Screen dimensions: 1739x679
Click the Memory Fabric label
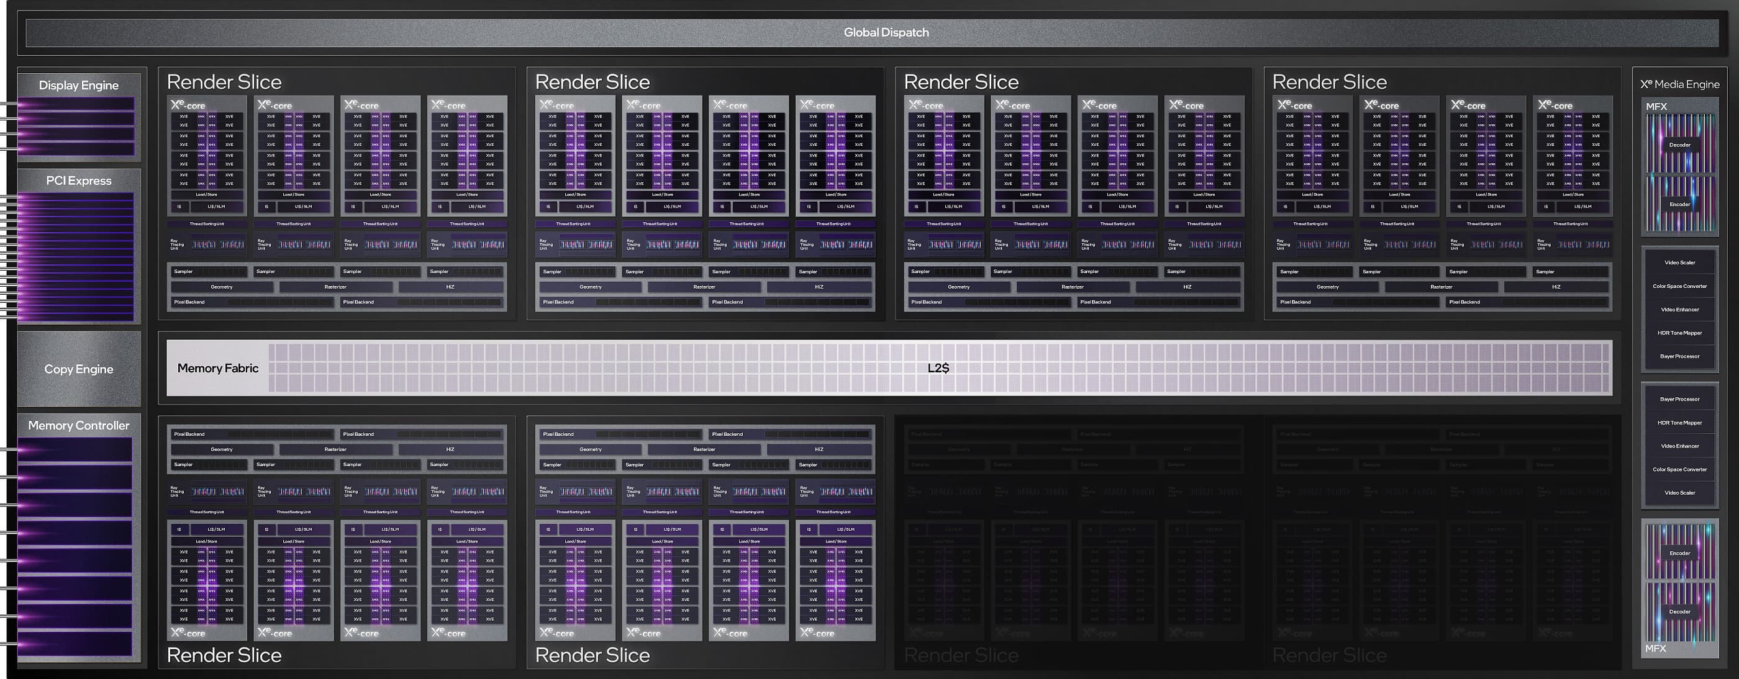(217, 369)
